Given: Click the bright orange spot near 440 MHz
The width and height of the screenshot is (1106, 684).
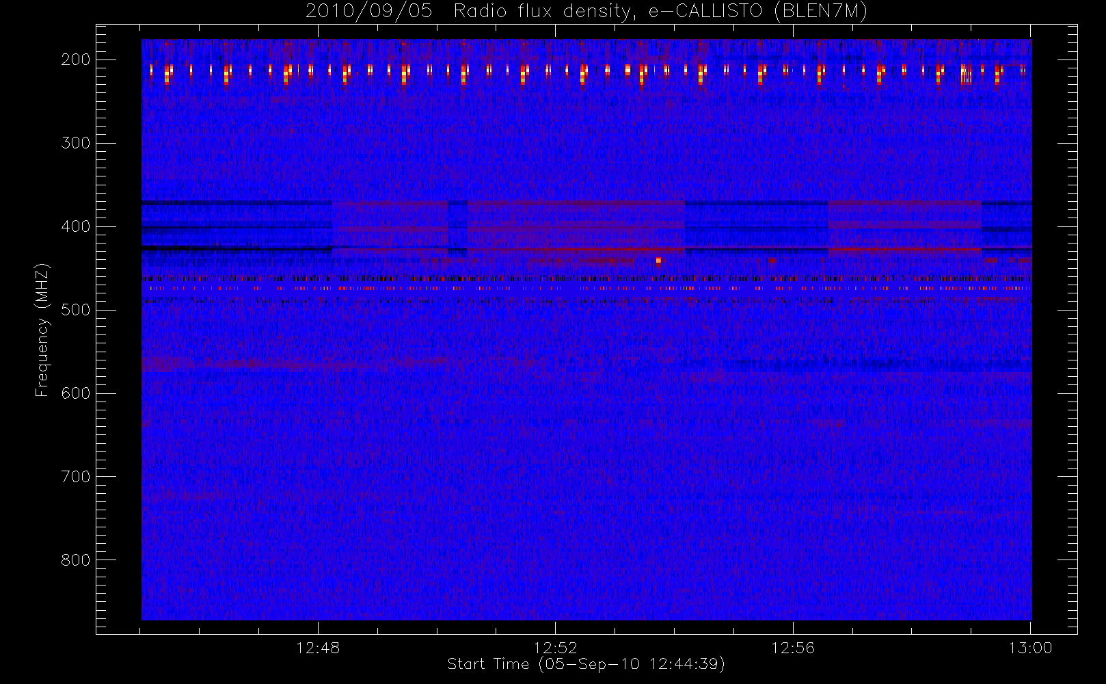Looking at the screenshot, I should tap(658, 261).
